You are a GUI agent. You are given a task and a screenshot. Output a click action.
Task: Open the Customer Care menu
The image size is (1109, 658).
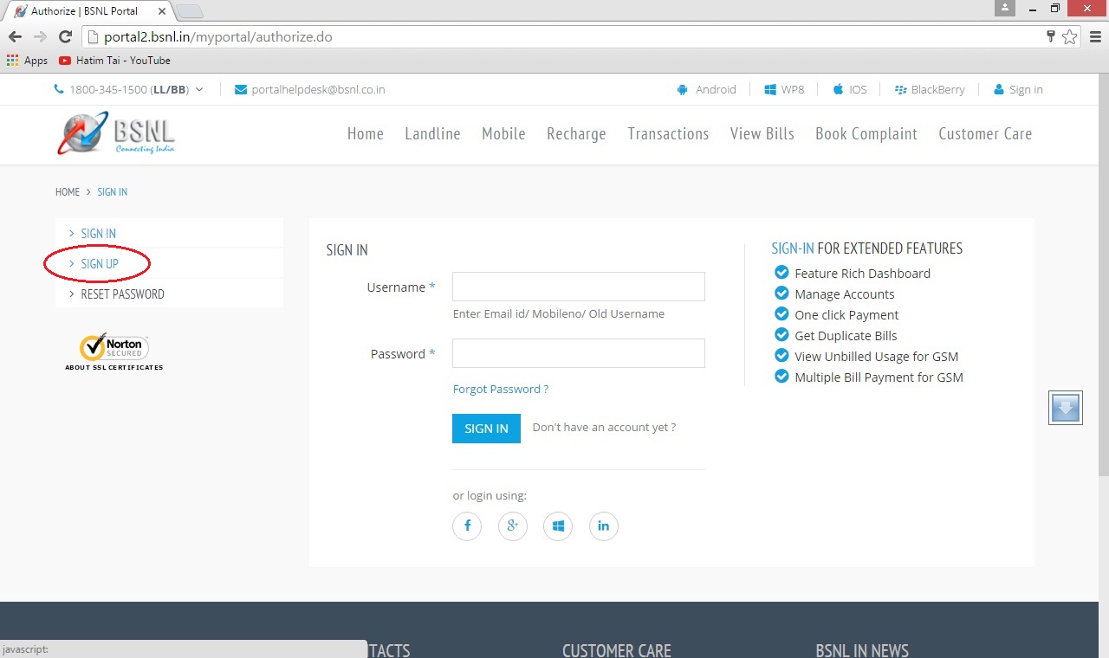pyautogui.click(x=985, y=133)
